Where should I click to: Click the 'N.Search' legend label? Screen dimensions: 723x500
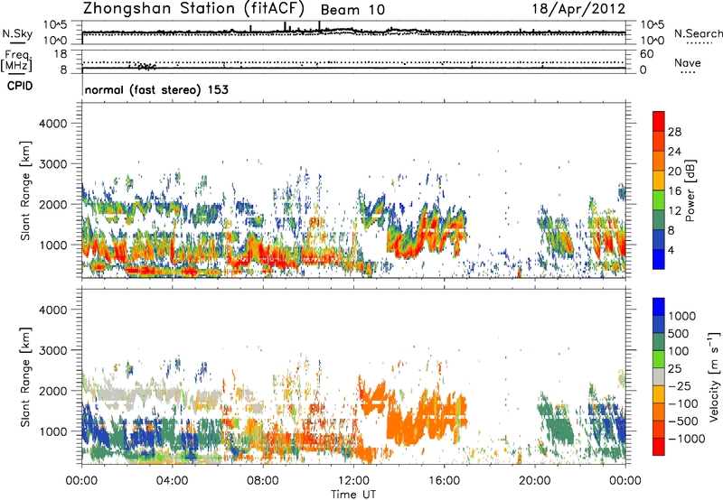pos(698,33)
